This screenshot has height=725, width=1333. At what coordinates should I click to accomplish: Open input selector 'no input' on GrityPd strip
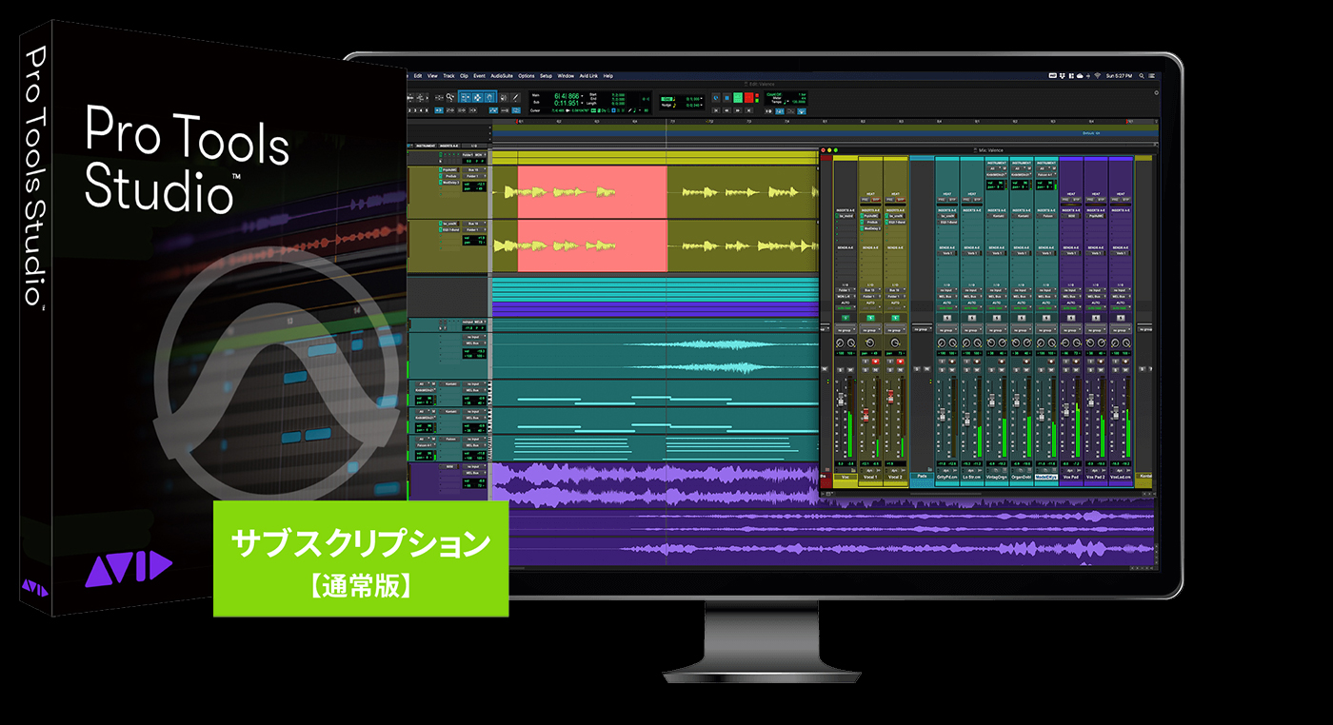click(x=947, y=290)
